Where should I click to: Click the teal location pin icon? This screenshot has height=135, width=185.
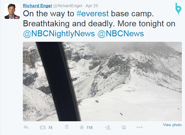point(178,9)
